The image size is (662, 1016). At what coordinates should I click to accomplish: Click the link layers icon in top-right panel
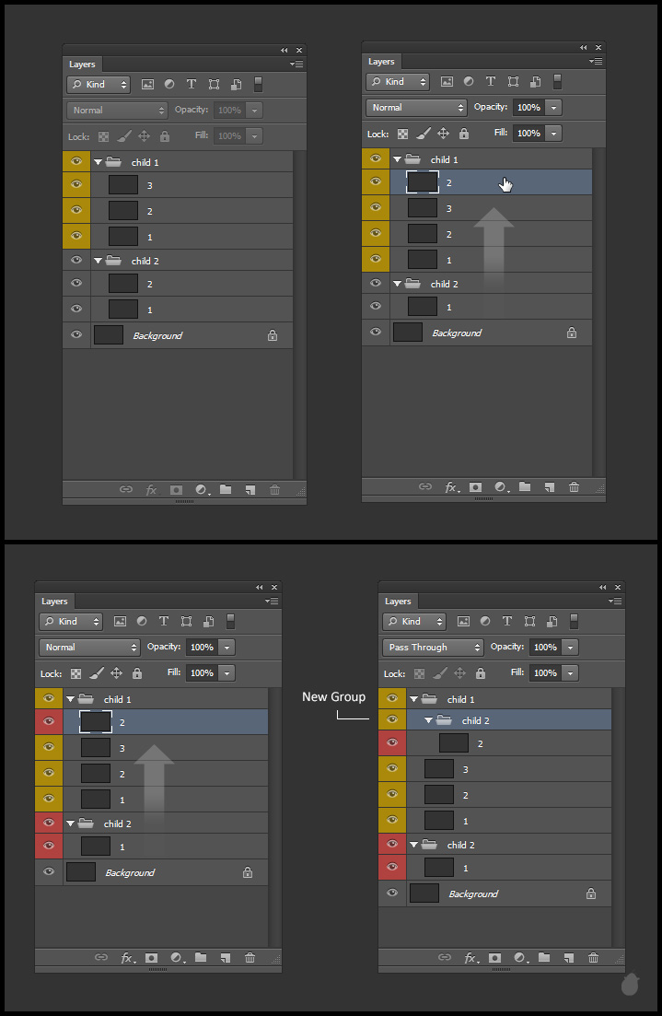[424, 487]
